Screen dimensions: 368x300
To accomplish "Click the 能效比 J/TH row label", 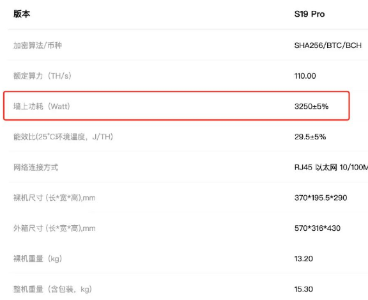I will (63, 137).
